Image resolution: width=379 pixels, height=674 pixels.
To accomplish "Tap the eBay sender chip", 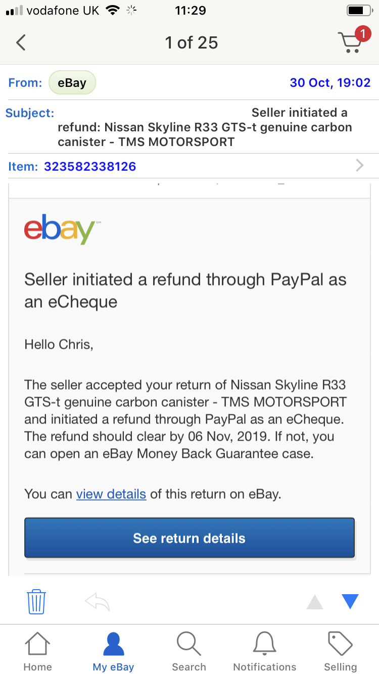I will point(72,83).
